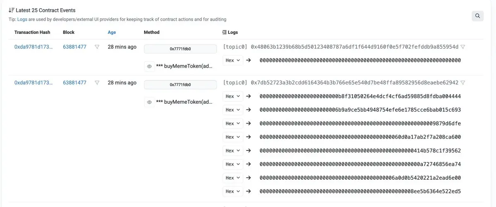Click the sort icon beside Latest 25 Contract Events
The width and height of the screenshot is (496, 207).
coord(11,10)
